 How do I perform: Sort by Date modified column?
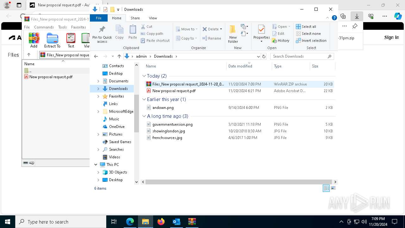(249, 66)
